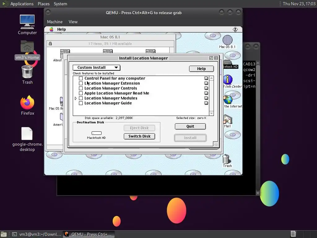The image size is (317, 238).
Task: Check Control Panel for any computer checkbox
Action: pos(81,78)
